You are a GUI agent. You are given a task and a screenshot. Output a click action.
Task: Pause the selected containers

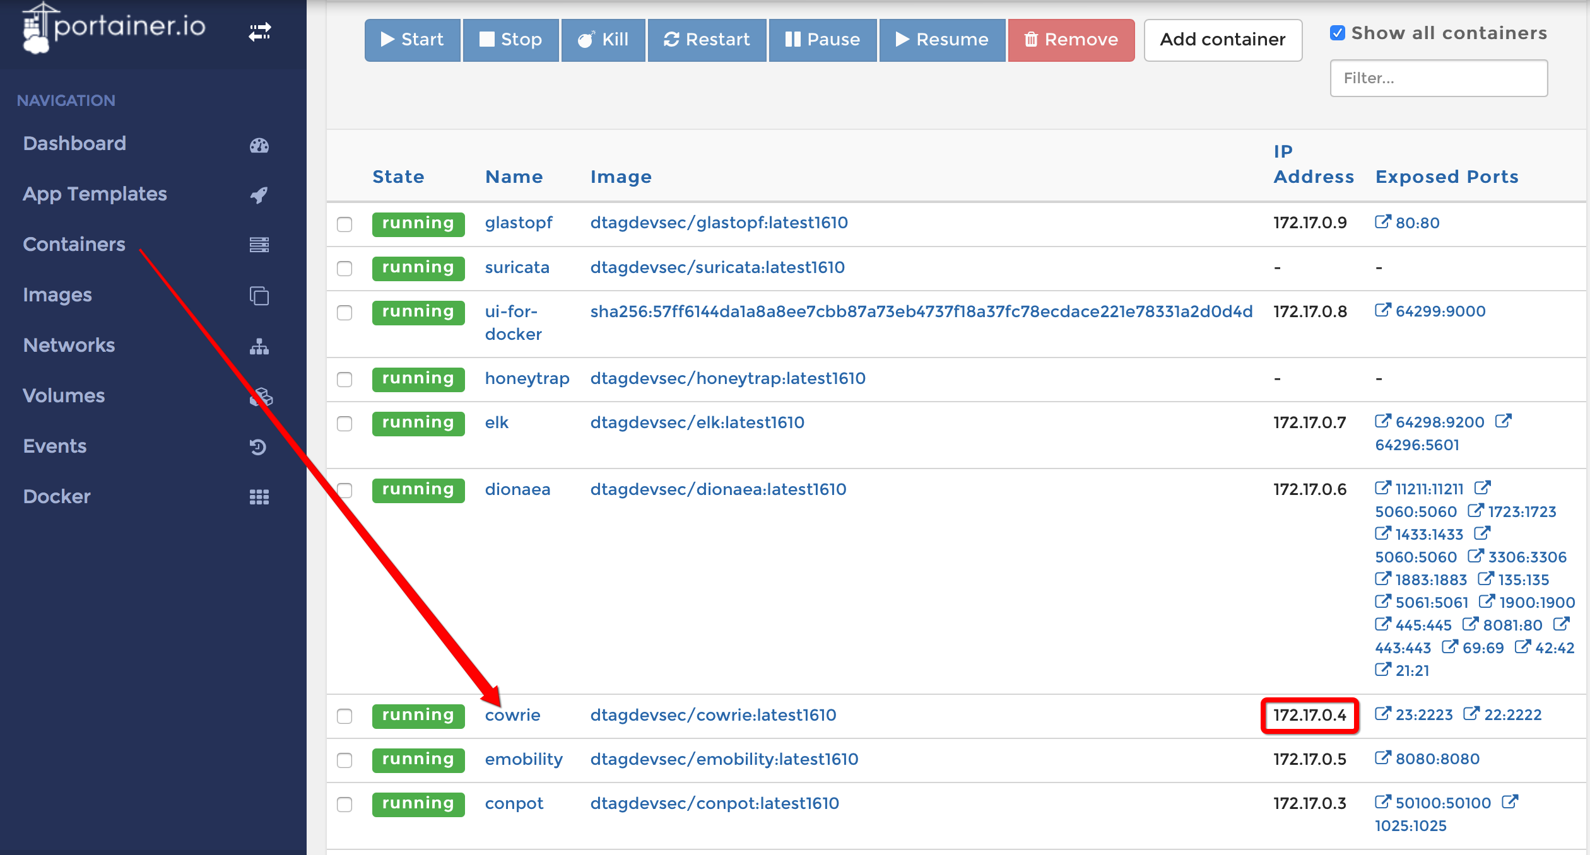[x=823, y=40]
